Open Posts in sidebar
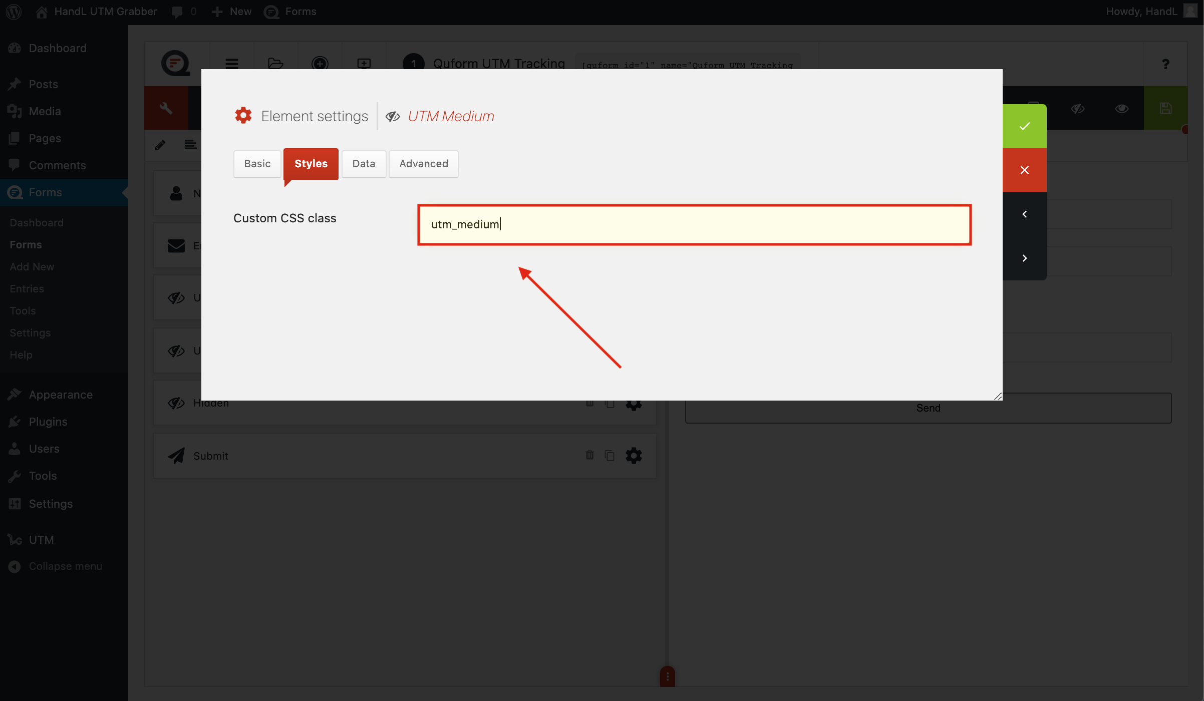The image size is (1204, 701). (64, 84)
